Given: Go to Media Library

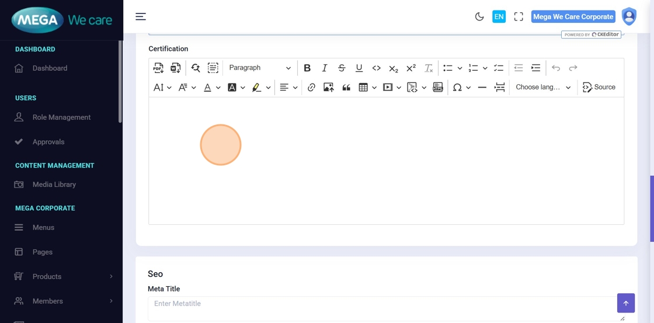Looking at the screenshot, I should pyautogui.click(x=54, y=185).
